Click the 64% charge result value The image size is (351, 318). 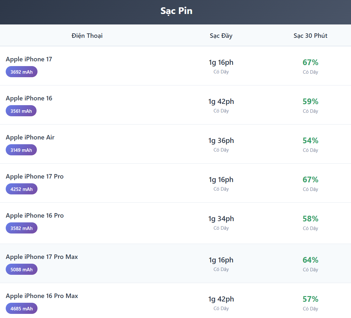[310, 260]
